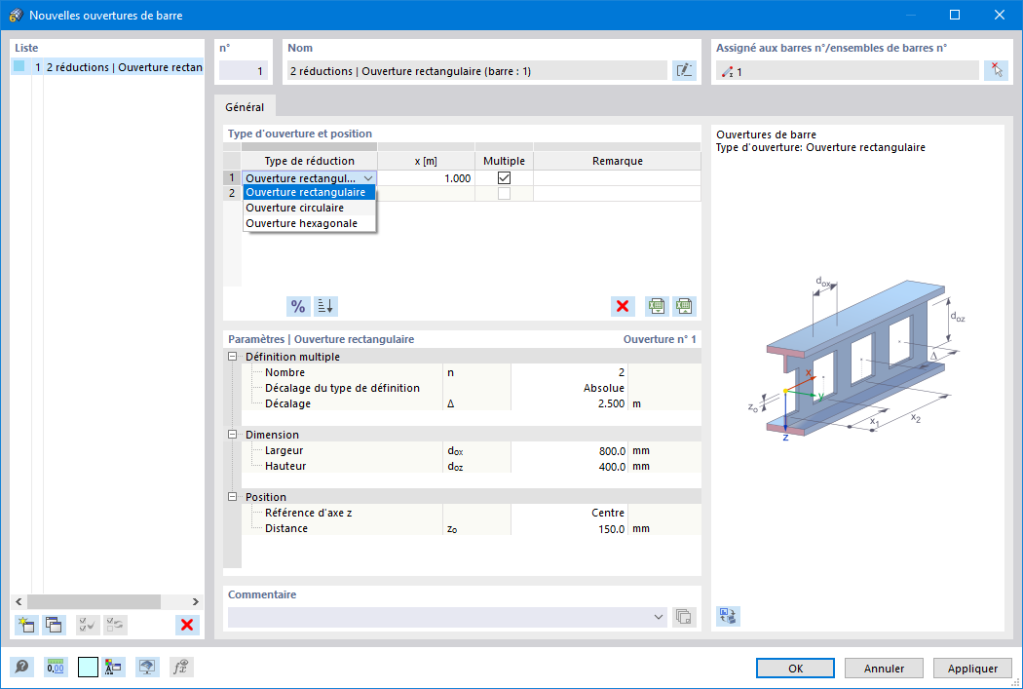
Task: Click the display properties icon next to color box
Action: [113, 667]
